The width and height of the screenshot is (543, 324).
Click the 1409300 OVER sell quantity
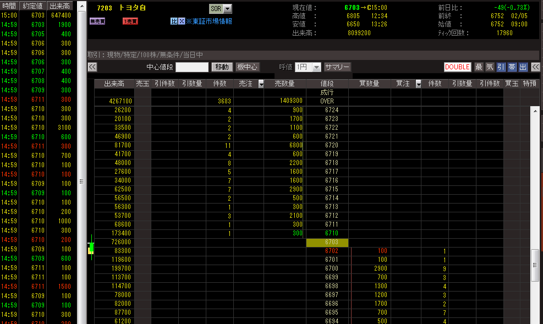pos(291,101)
